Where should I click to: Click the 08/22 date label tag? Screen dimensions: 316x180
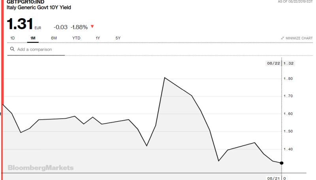273,63
